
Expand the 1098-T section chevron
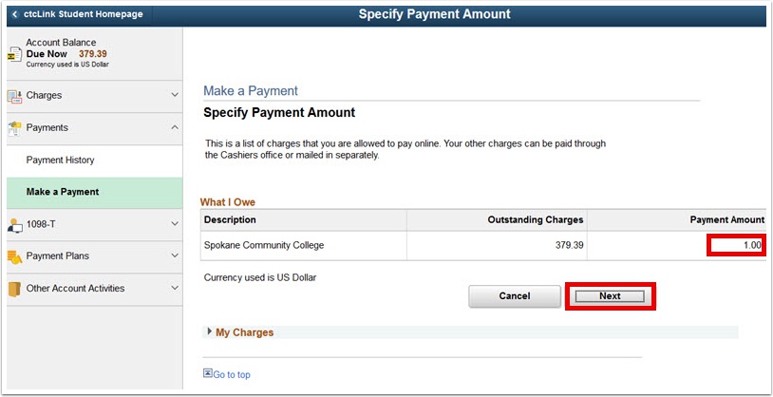click(x=175, y=224)
